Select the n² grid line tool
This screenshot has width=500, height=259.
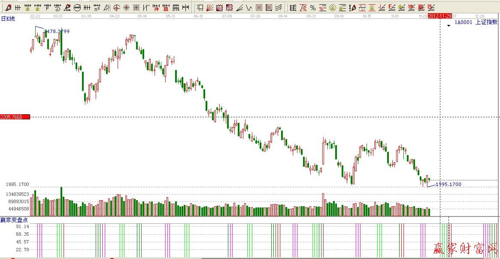click(x=97, y=7)
